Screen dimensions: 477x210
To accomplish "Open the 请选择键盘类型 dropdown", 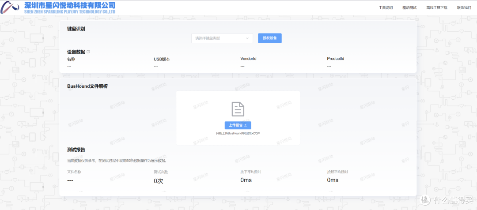I will point(222,38).
